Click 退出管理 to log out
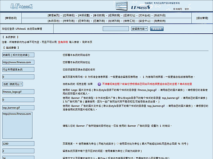213x159 pixels. 203,18
